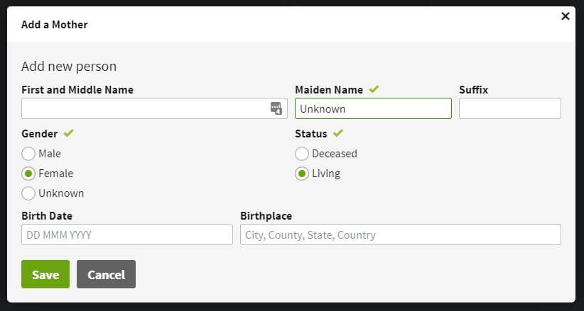Click the Birth Date label

47,216
